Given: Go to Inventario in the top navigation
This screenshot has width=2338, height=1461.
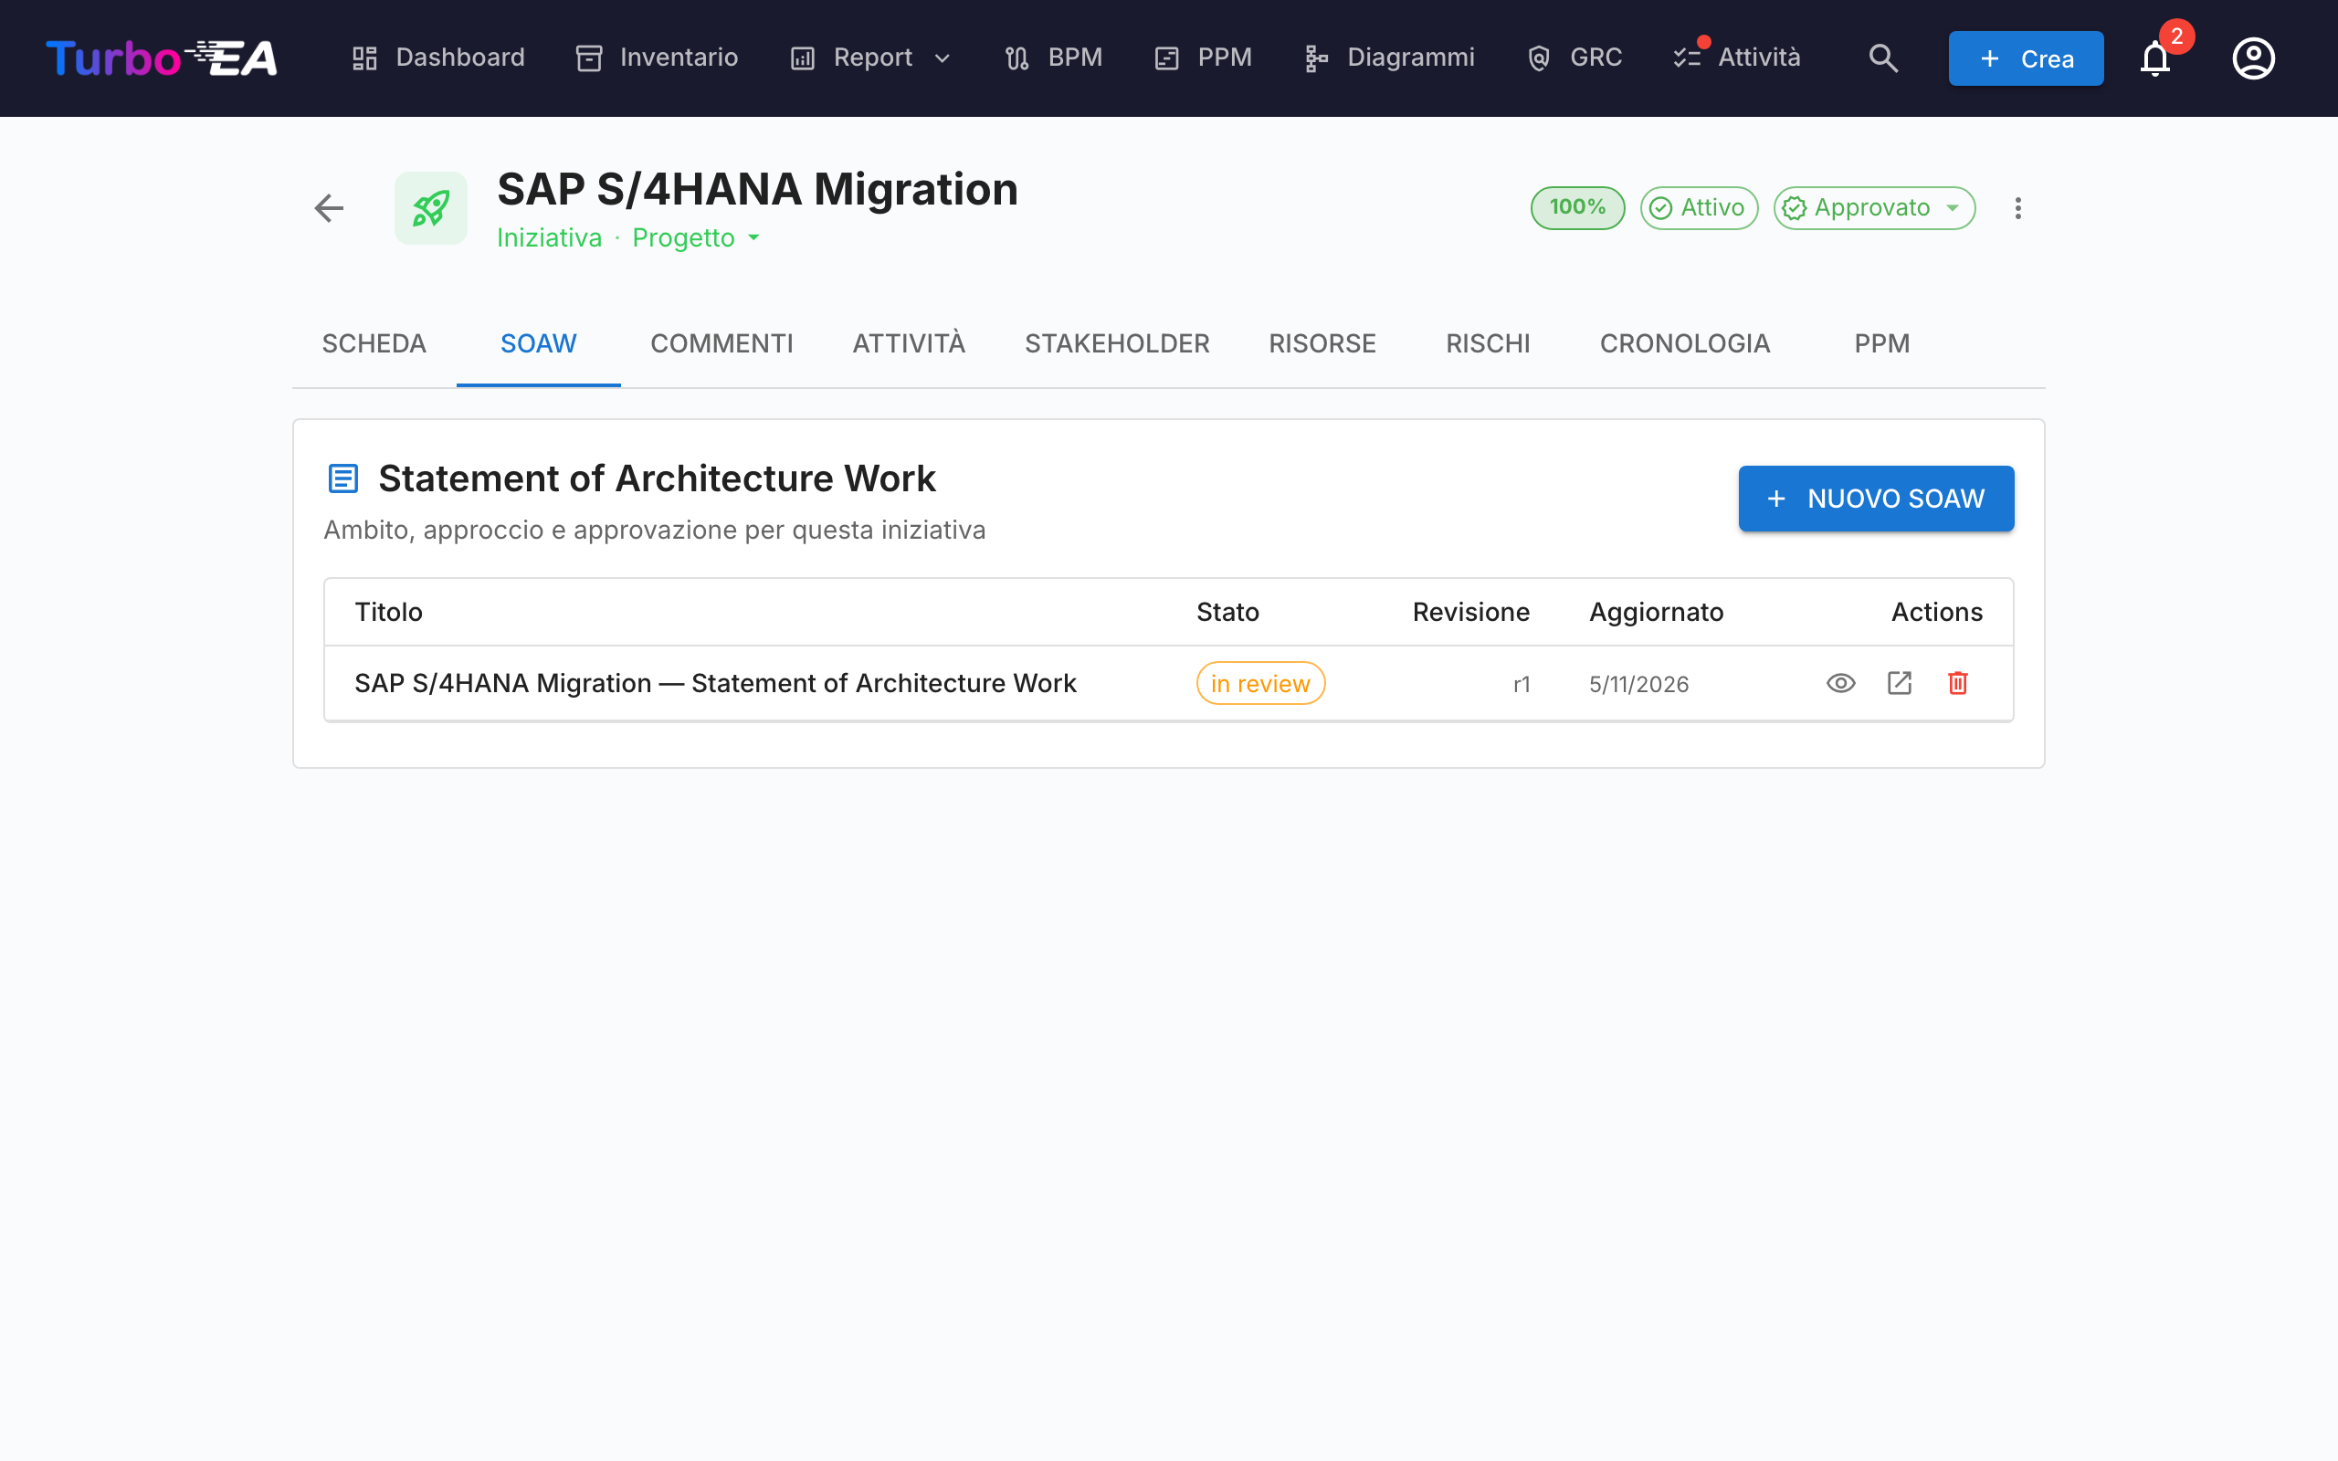Looking at the screenshot, I should (657, 58).
